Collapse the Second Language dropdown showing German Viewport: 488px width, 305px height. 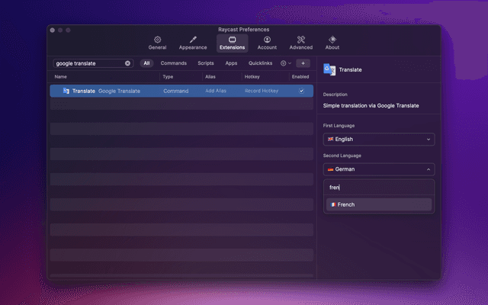pos(378,169)
